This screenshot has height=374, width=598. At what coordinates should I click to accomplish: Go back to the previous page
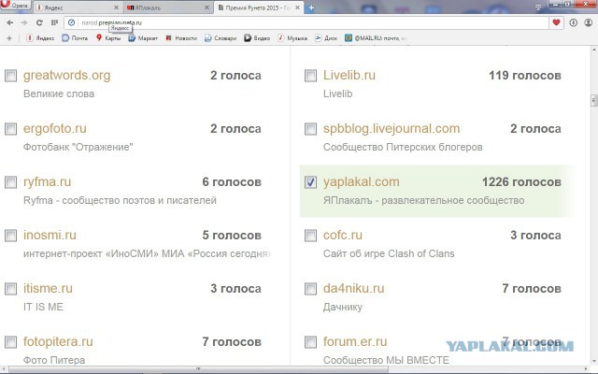click(10, 22)
